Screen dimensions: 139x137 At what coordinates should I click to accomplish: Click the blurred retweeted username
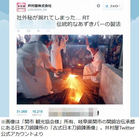click(x=35, y=25)
